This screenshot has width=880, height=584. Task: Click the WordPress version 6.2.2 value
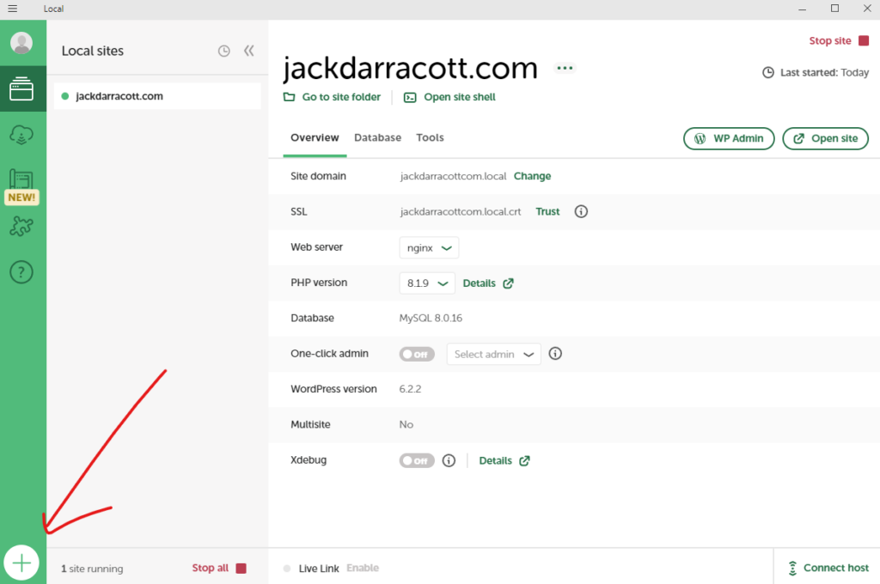(410, 389)
